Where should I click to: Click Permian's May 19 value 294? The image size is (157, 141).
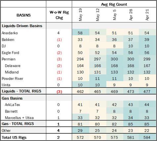pos(80,59)
